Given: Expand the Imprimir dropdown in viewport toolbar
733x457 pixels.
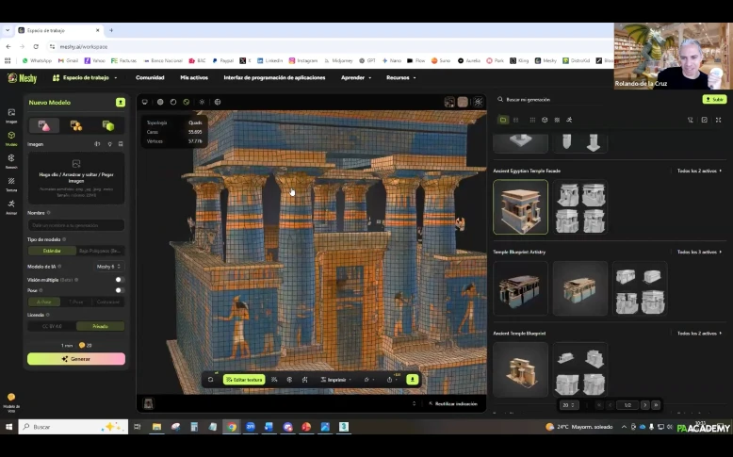Looking at the screenshot, I should [x=338, y=380].
